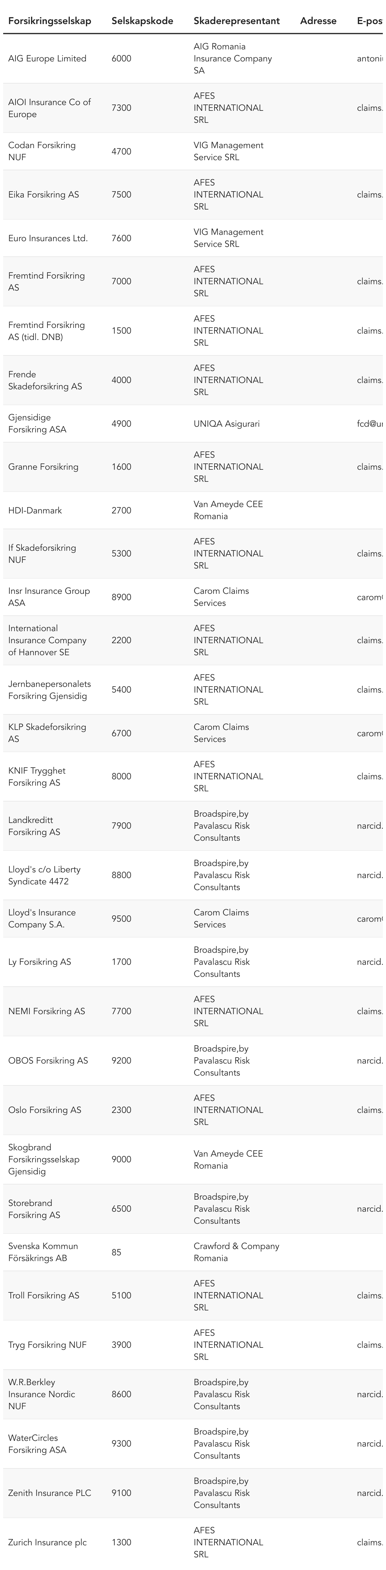Select the Skogbrand Forsikringsselskap Gjensidig cell

click(x=44, y=1159)
